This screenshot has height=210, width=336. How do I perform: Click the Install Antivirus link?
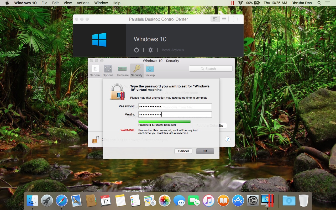pyautogui.click(x=173, y=50)
